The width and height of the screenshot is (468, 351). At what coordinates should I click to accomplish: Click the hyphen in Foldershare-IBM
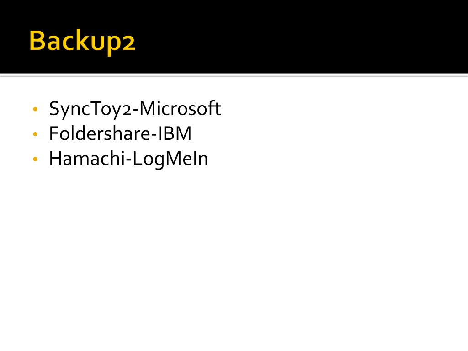(x=154, y=135)
